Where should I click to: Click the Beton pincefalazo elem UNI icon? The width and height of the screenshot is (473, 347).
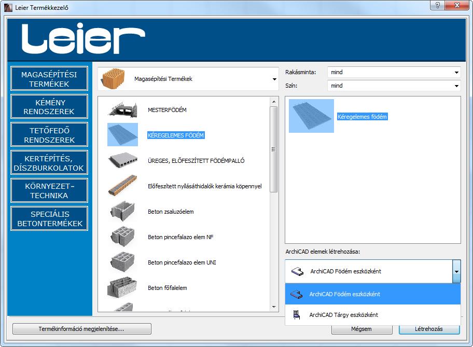pos(123,262)
